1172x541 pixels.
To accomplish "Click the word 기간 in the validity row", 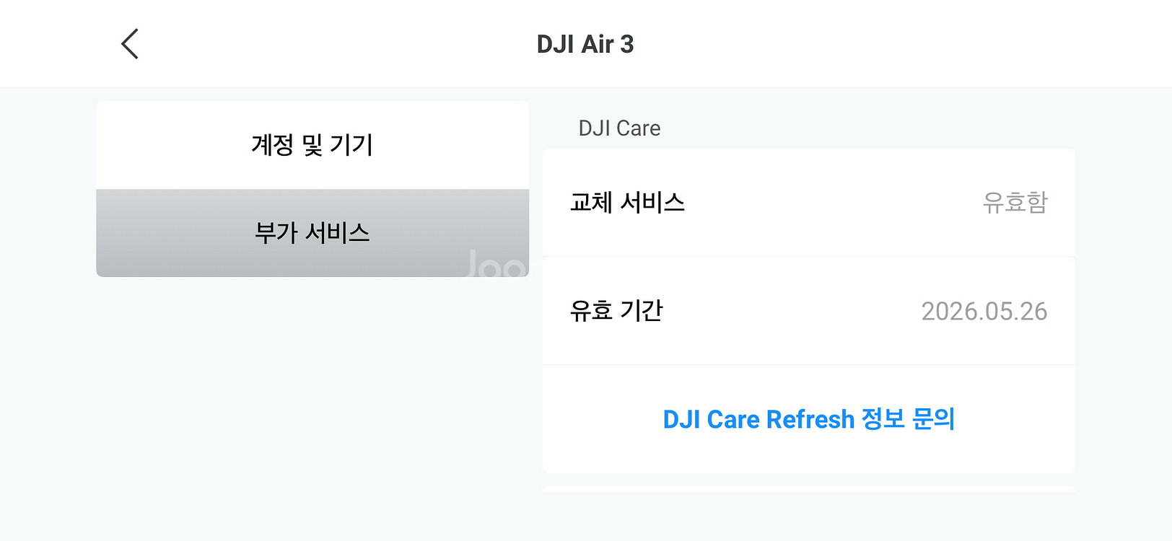I will tap(641, 311).
